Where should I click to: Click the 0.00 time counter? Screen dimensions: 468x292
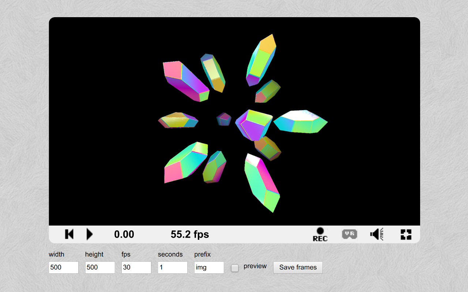tap(124, 234)
